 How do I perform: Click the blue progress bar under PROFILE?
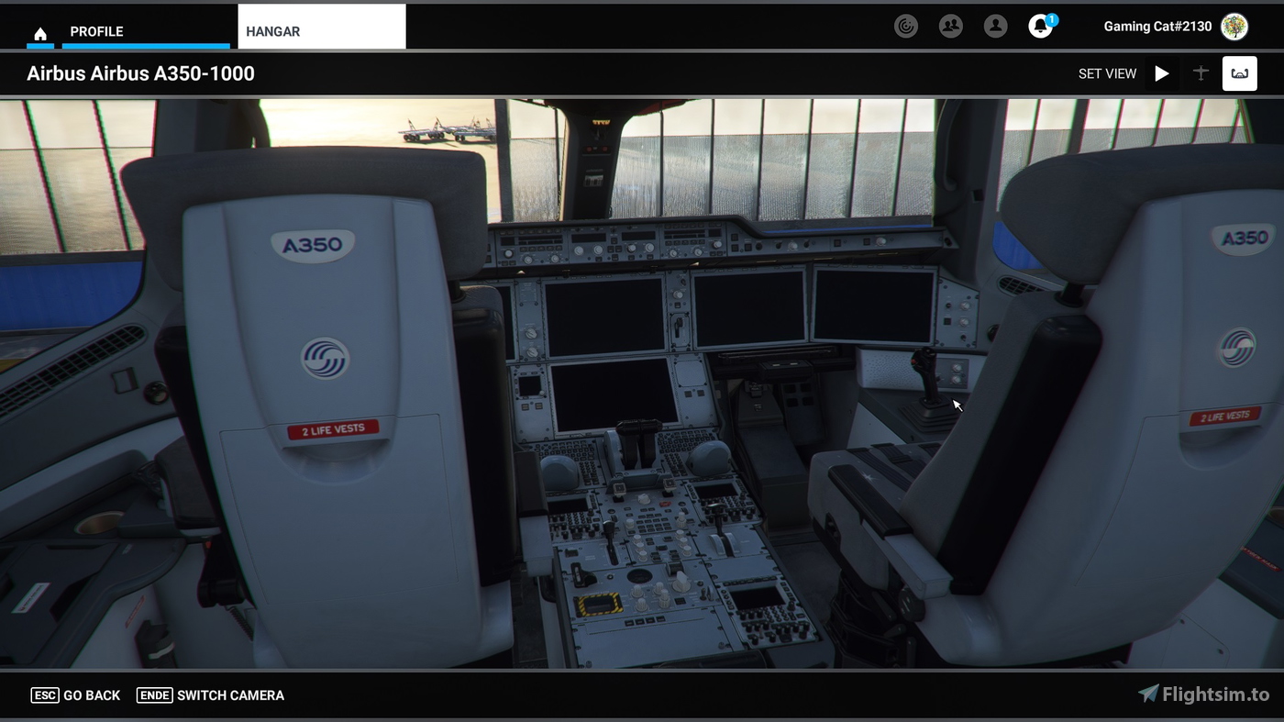pyautogui.click(x=146, y=46)
